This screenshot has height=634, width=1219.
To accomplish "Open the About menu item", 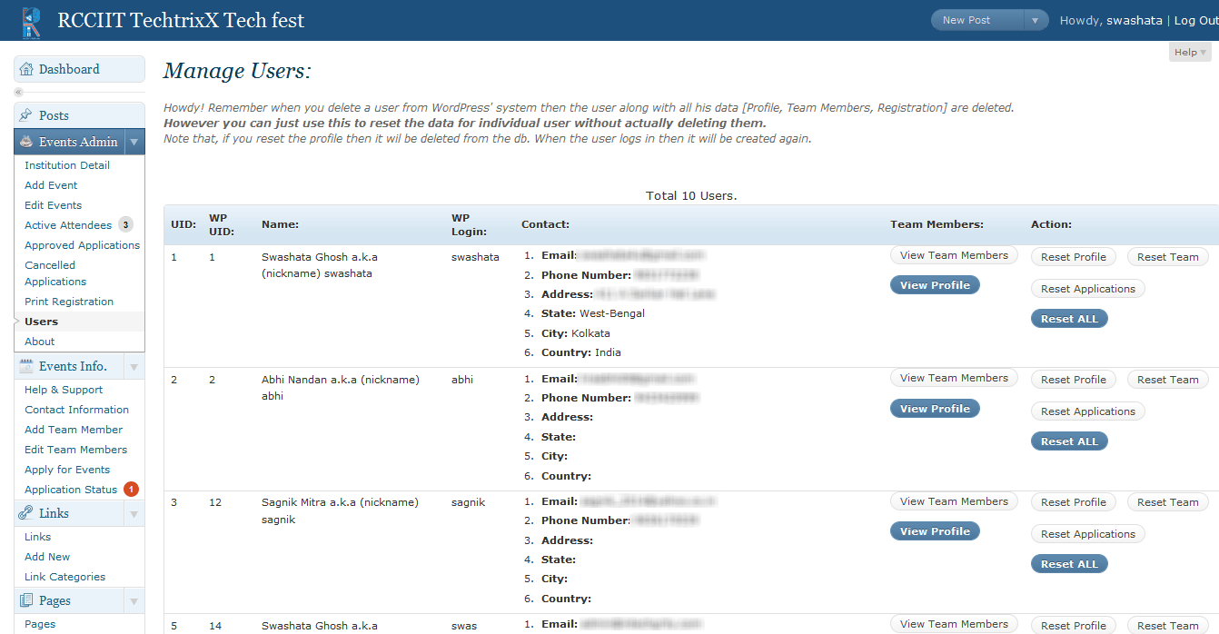I will pos(39,342).
